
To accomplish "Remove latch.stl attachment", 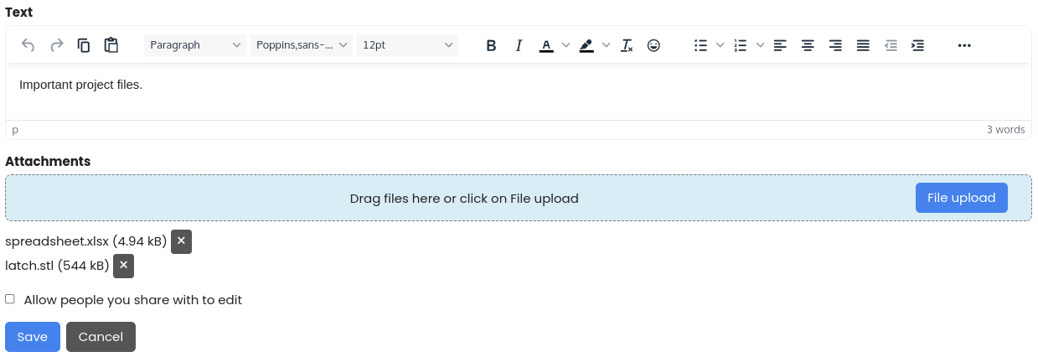I will pyautogui.click(x=123, y=266).
